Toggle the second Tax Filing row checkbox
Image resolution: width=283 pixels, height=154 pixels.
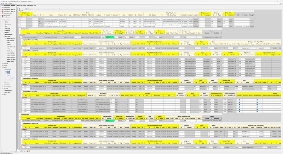point(239,103)
